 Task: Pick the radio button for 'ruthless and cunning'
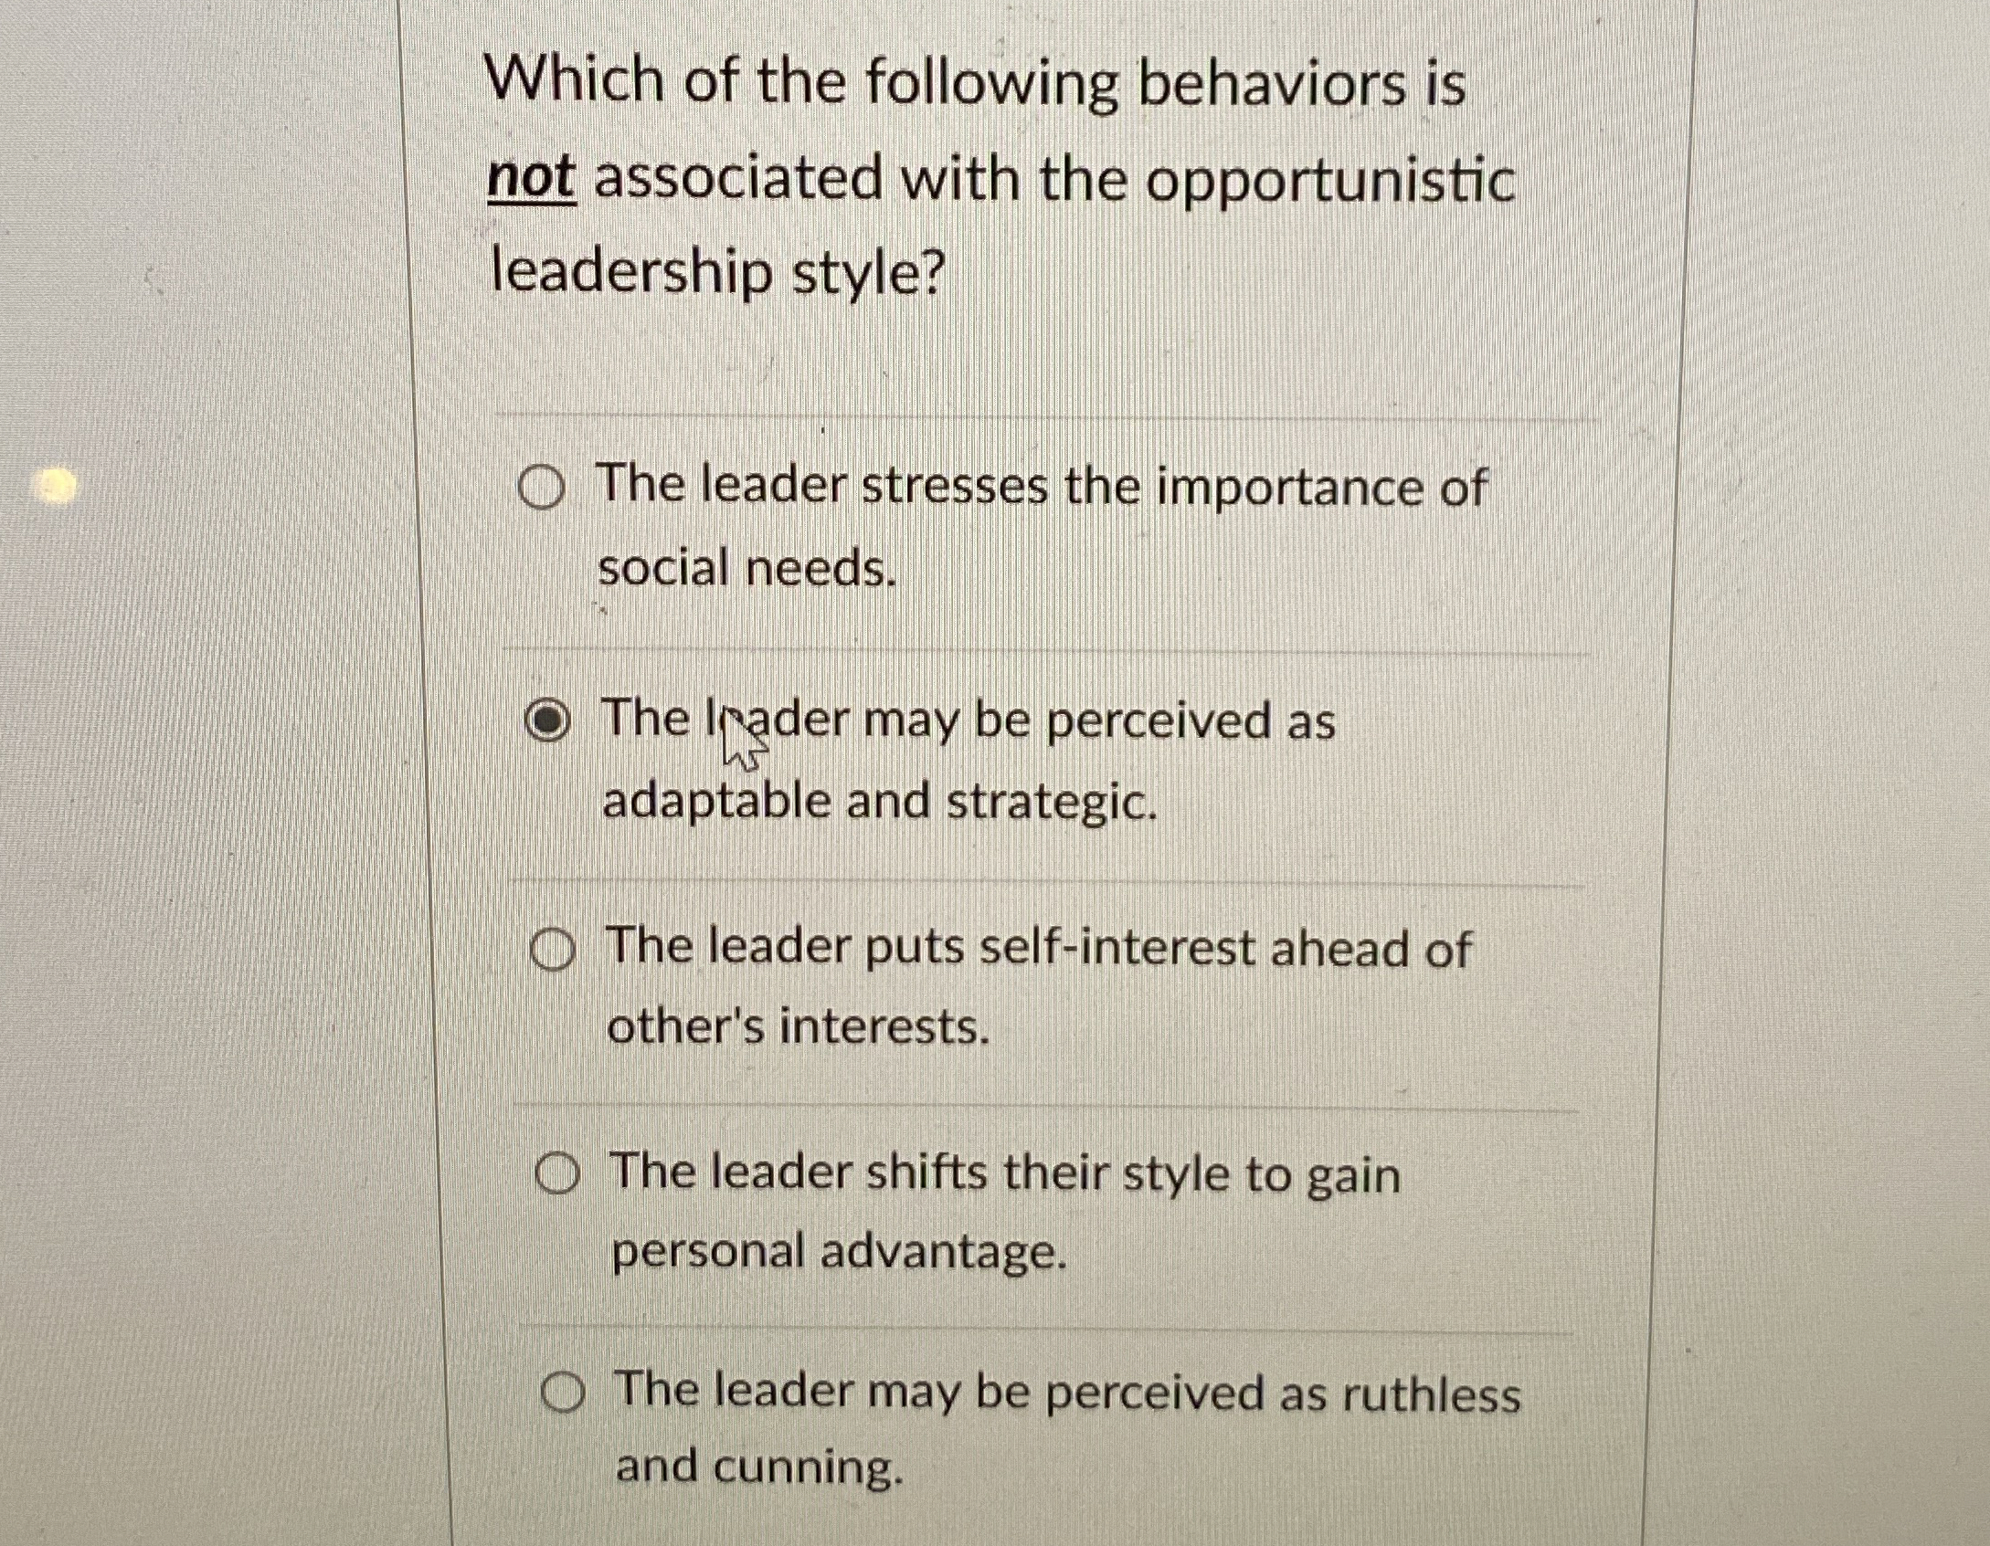point(562,1394)
